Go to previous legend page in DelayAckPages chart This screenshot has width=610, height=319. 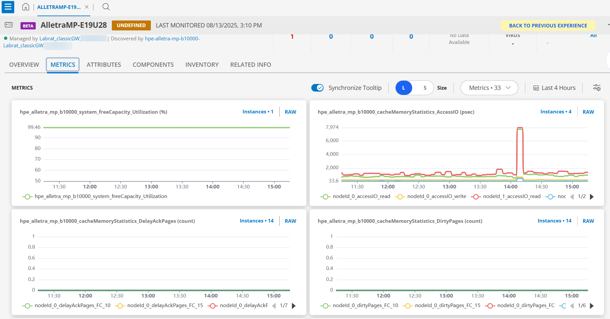click(x=274, y=306)
